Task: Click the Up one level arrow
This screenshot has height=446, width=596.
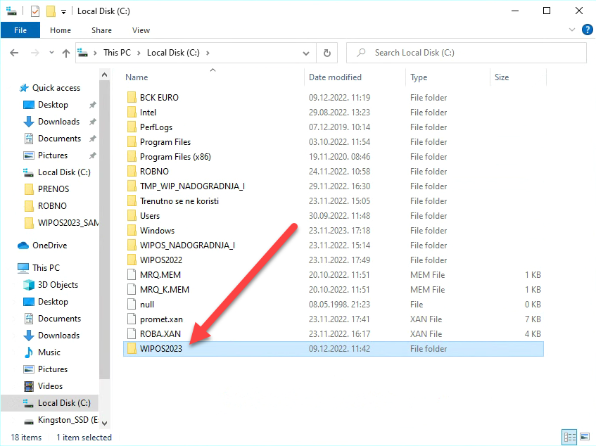Action: (66, 53)
